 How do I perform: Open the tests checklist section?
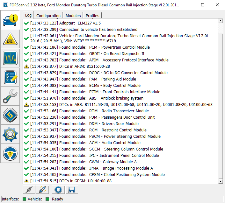[x=10, y=77]
